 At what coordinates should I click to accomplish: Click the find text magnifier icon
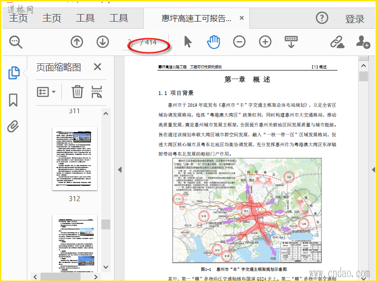(x=16, y=42)
